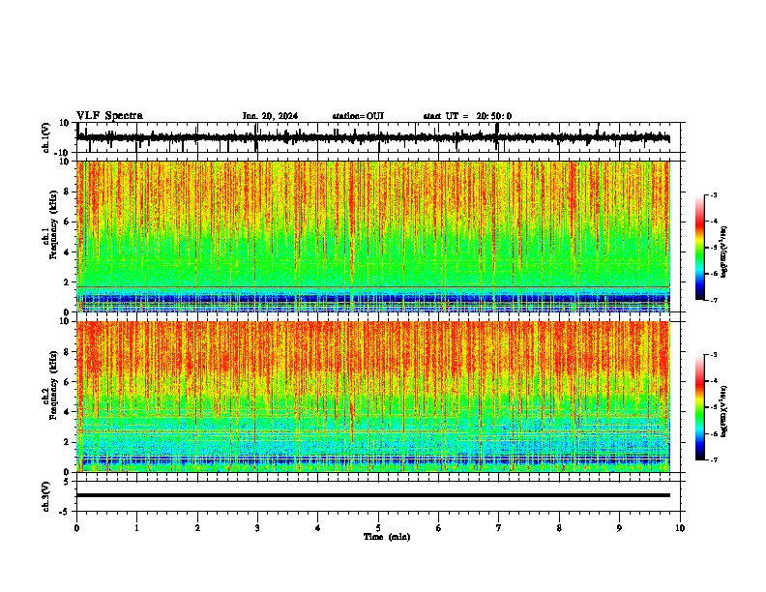Click time-axis tick label "7"
This screenshot has height=592, width=766.
tap(499, 528)
